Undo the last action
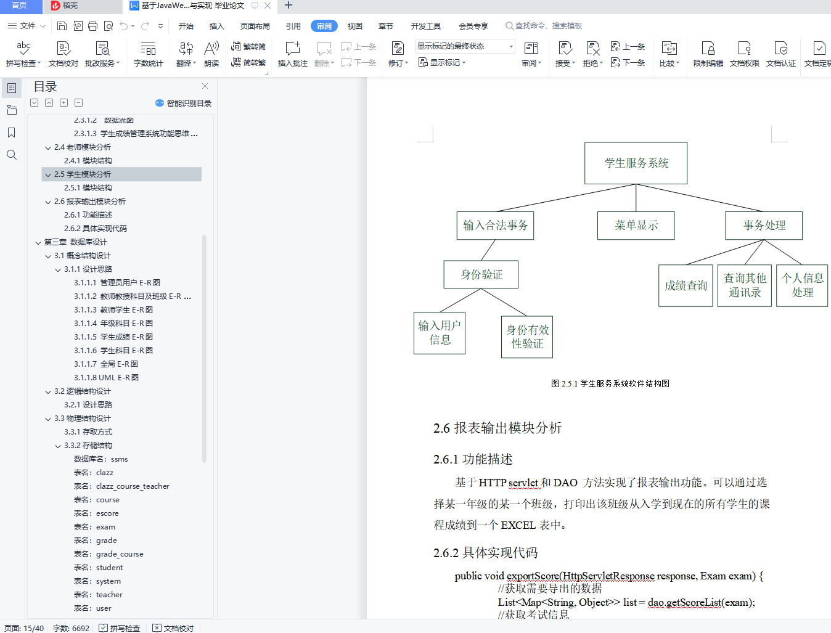 pos(124,26)
